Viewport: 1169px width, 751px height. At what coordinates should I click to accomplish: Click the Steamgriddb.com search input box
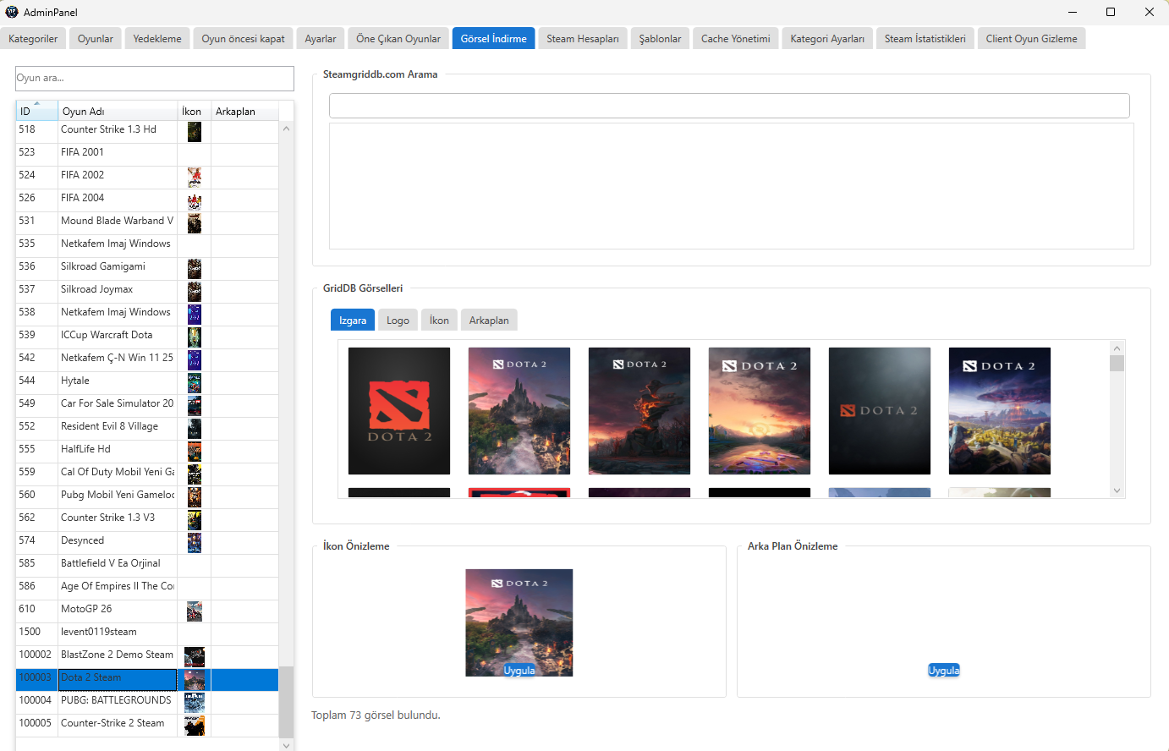pyautogui.click(x=729, y=106)
